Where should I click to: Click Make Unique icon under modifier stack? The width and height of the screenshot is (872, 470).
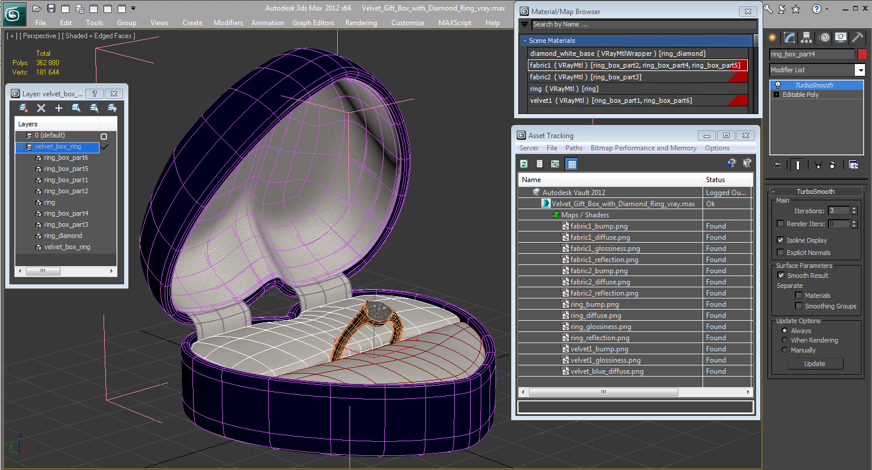pyautogui.click(x=818, y=165)
